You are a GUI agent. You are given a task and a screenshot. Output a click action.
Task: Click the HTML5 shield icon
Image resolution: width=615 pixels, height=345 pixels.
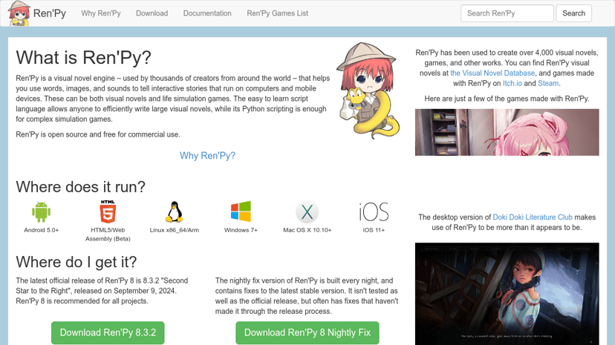click(108, 211)
